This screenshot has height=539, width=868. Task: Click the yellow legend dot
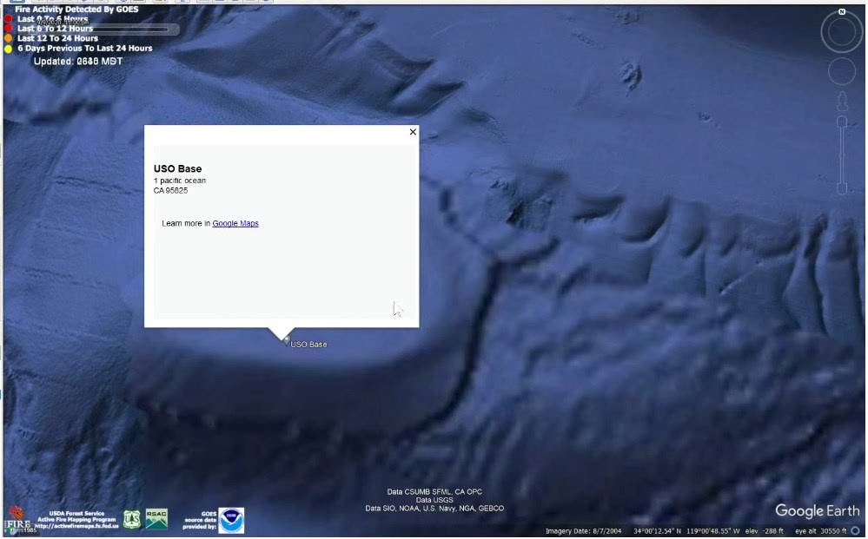point(9,49)
